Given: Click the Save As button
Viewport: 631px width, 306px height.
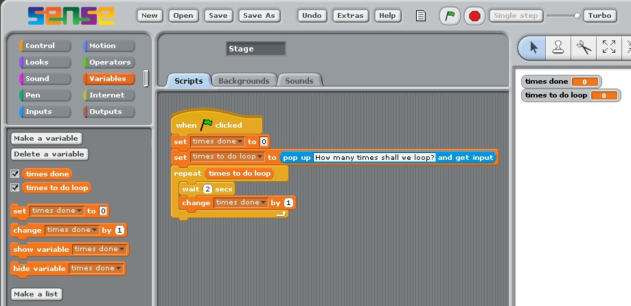Looking at the screenshot, I should 259,16.
